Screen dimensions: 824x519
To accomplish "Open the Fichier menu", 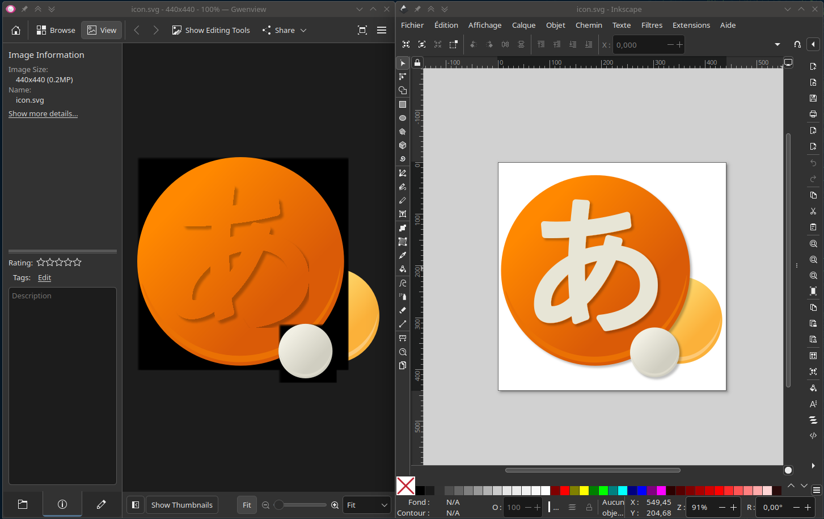I will pyautogui.click(x=412, y=25).
